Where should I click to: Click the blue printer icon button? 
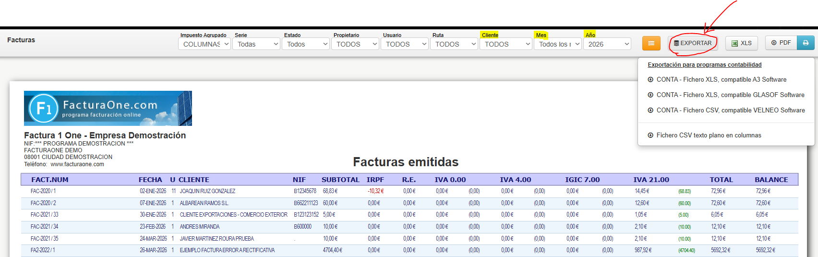click(806, 43)
